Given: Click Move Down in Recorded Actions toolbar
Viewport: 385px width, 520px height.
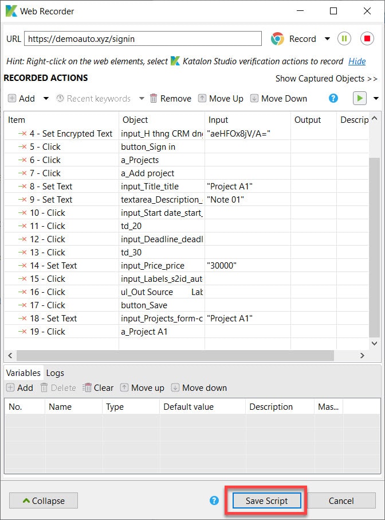Looking at the screenshot, I should pos(278,99).
